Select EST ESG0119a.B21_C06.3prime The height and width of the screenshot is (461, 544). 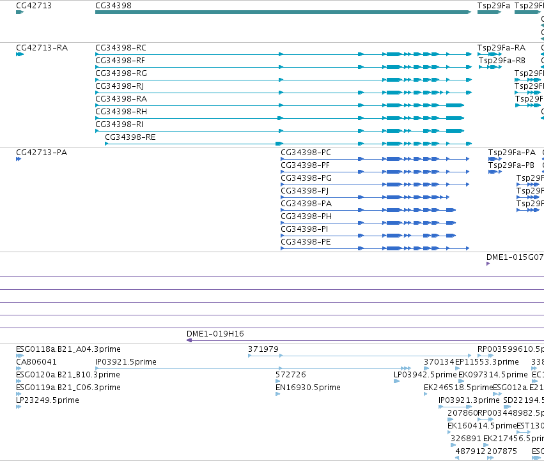(x=68, y=388)
